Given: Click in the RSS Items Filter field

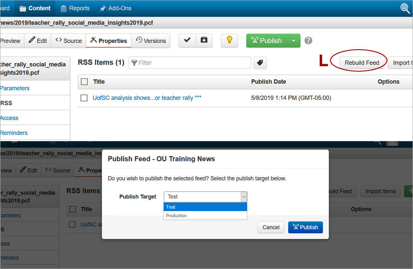Looking at the screenshot, I should click(190, 63).
